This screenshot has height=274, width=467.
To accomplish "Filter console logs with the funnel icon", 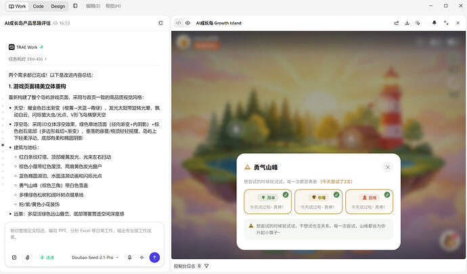I will coord(206,266).
